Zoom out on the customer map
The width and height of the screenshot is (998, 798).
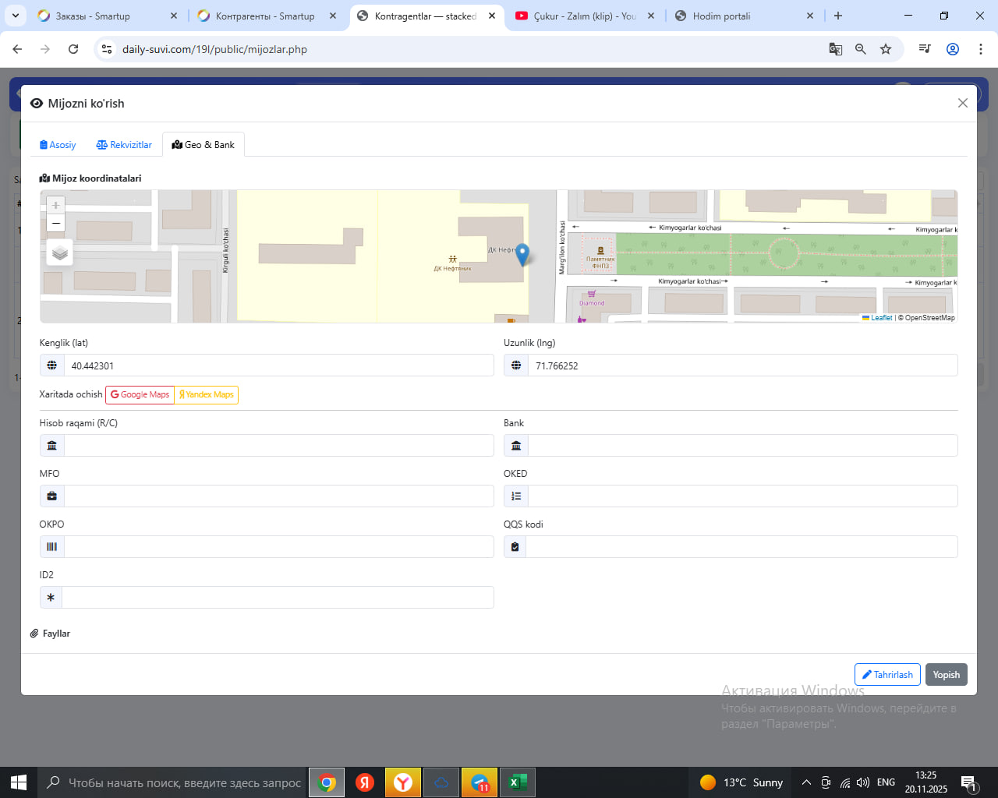pos(55,224)
